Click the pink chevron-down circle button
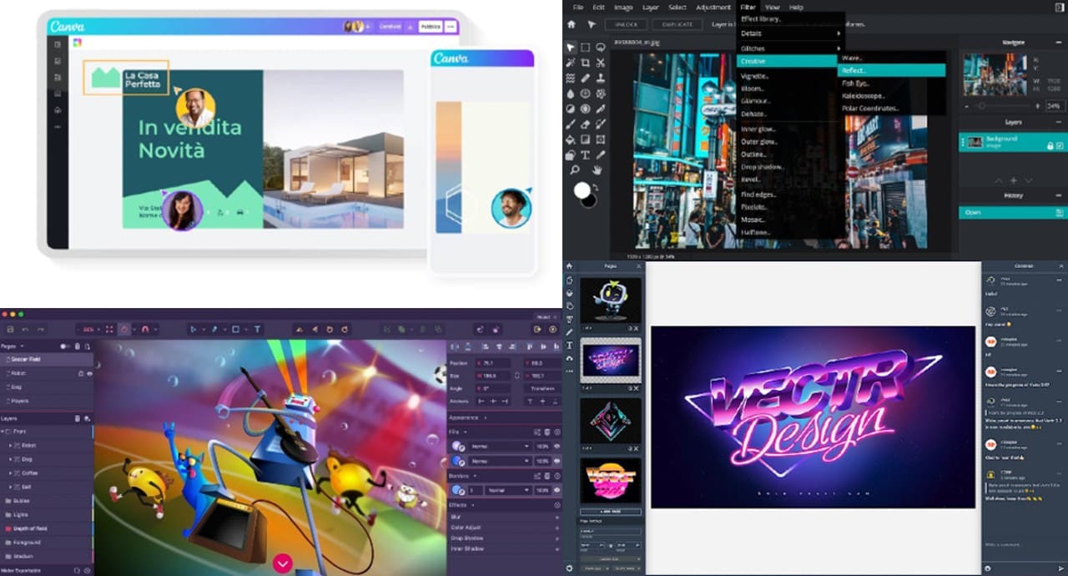This screenshot has height=576, width=1068. click(x=283, y=563)
